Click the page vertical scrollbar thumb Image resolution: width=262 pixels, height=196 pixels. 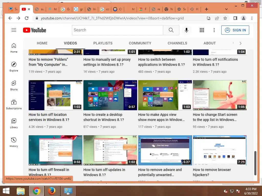point(255,163)
